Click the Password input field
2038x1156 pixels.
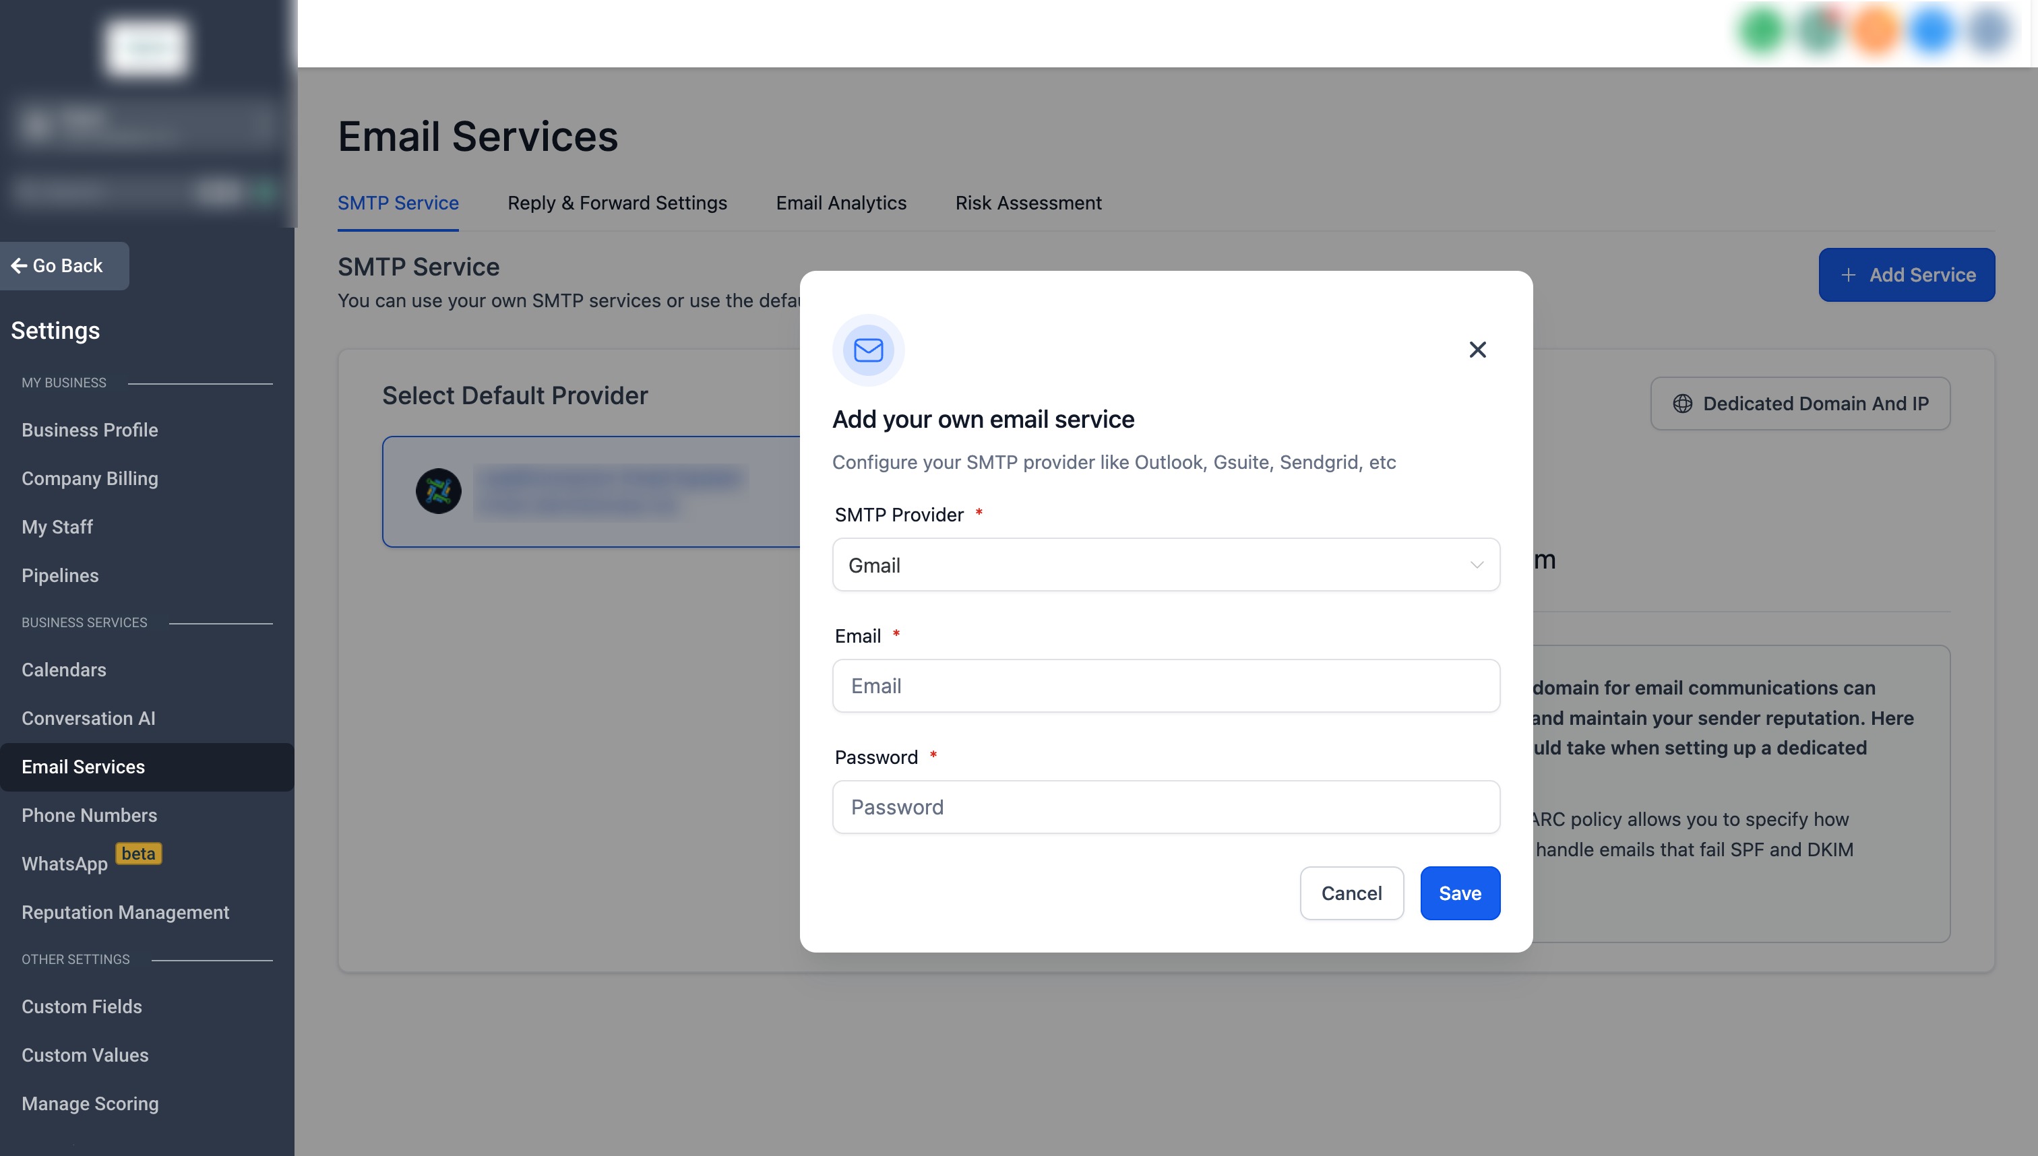1165,806
